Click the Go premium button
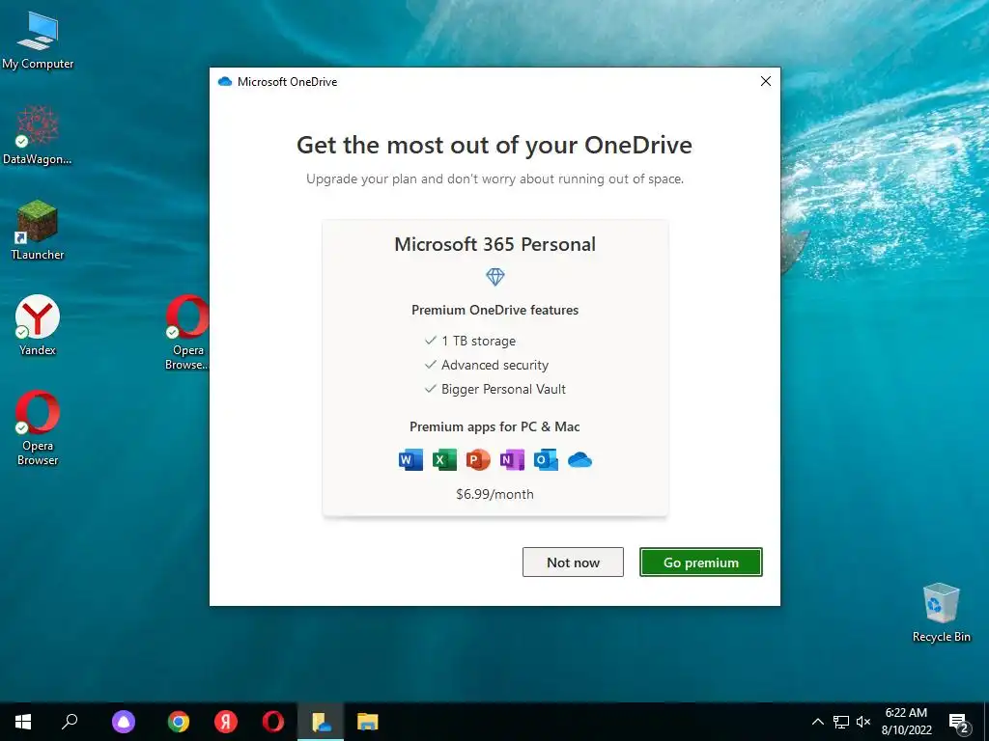The image size is (989, 741). (701, 563)
